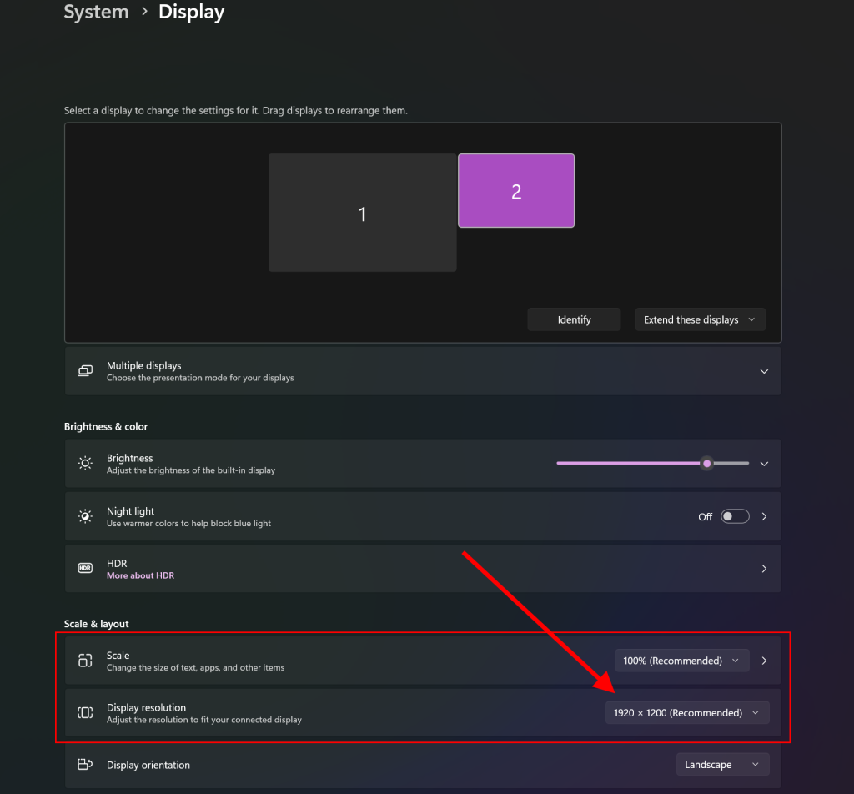Screen dimensions: 854x794
Task: Go back to System breadcrumb
Action: point(96,13)
